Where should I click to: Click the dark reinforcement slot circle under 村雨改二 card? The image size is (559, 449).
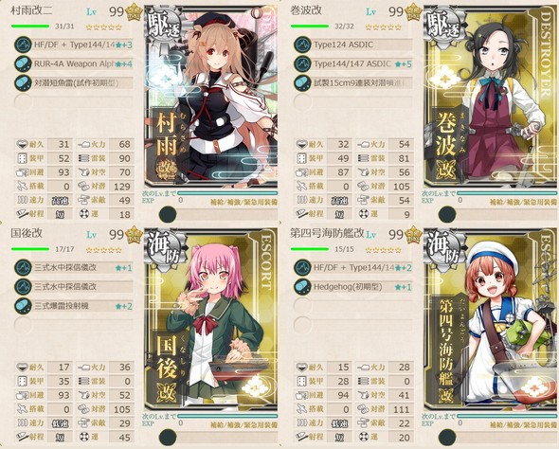(168, 214)
